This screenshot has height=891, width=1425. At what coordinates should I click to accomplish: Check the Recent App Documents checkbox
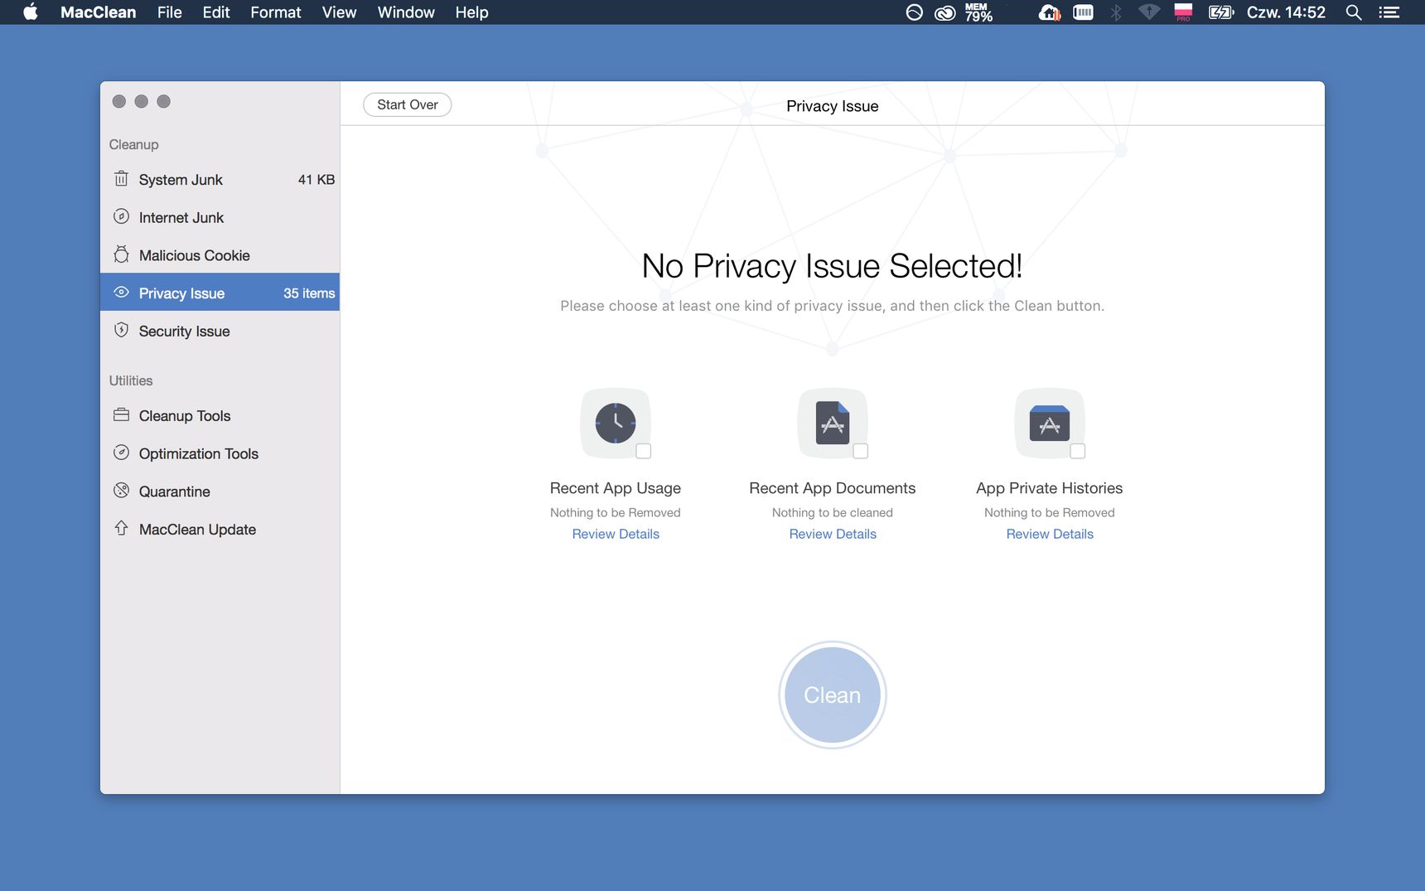861,451
